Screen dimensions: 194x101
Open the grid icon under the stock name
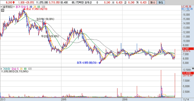(2, 10)
